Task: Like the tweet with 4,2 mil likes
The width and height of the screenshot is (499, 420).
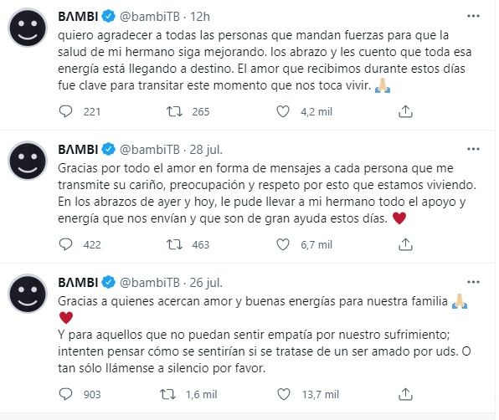Action: (283, 111)
